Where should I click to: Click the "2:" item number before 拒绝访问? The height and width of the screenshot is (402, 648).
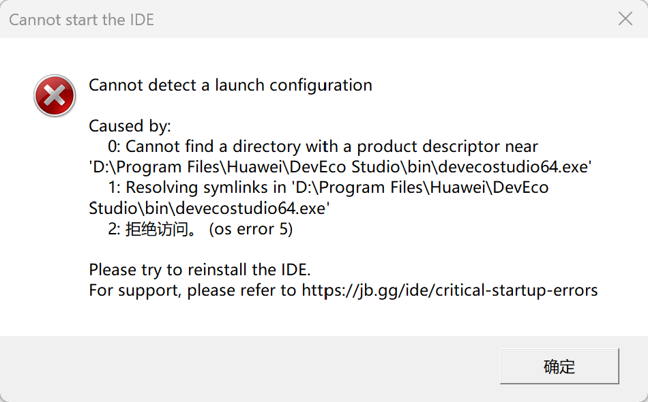point(115,229)
